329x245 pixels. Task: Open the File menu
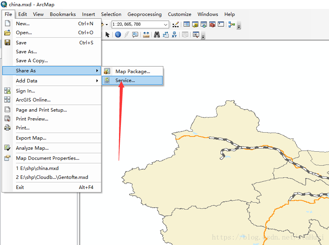9,14
